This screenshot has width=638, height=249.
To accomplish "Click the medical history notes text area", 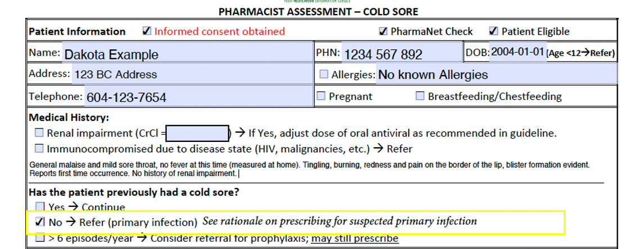I will coord(316,169).
